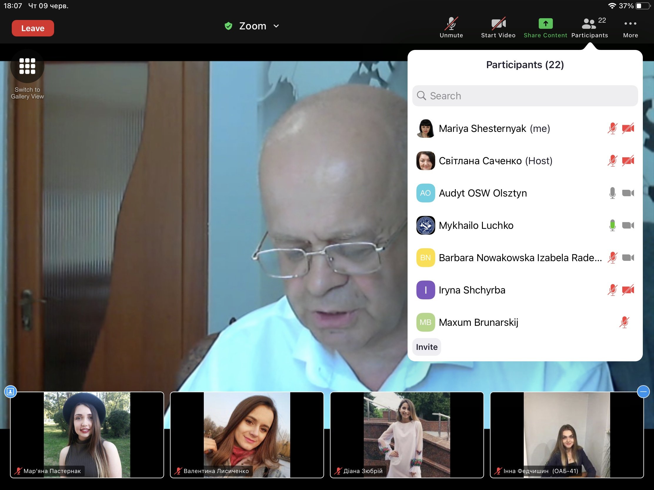The height and width of the screenshot is (490, 654).
Task: Click the Invite button
Action: point(427,347)
